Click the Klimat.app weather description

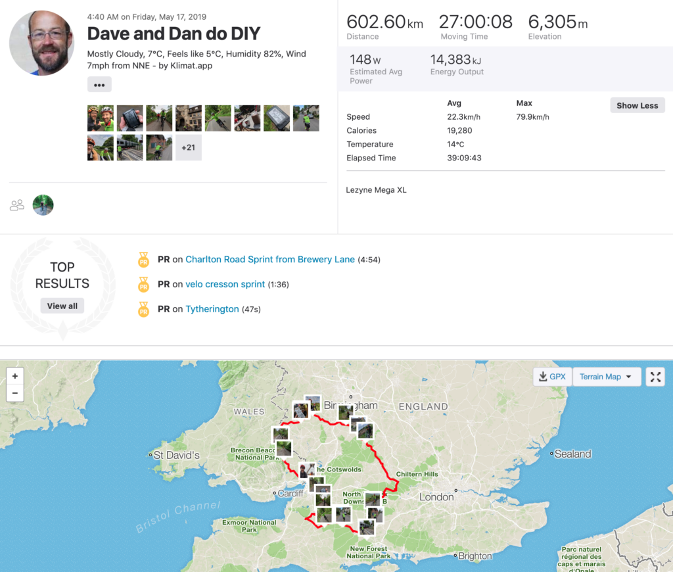197,60
